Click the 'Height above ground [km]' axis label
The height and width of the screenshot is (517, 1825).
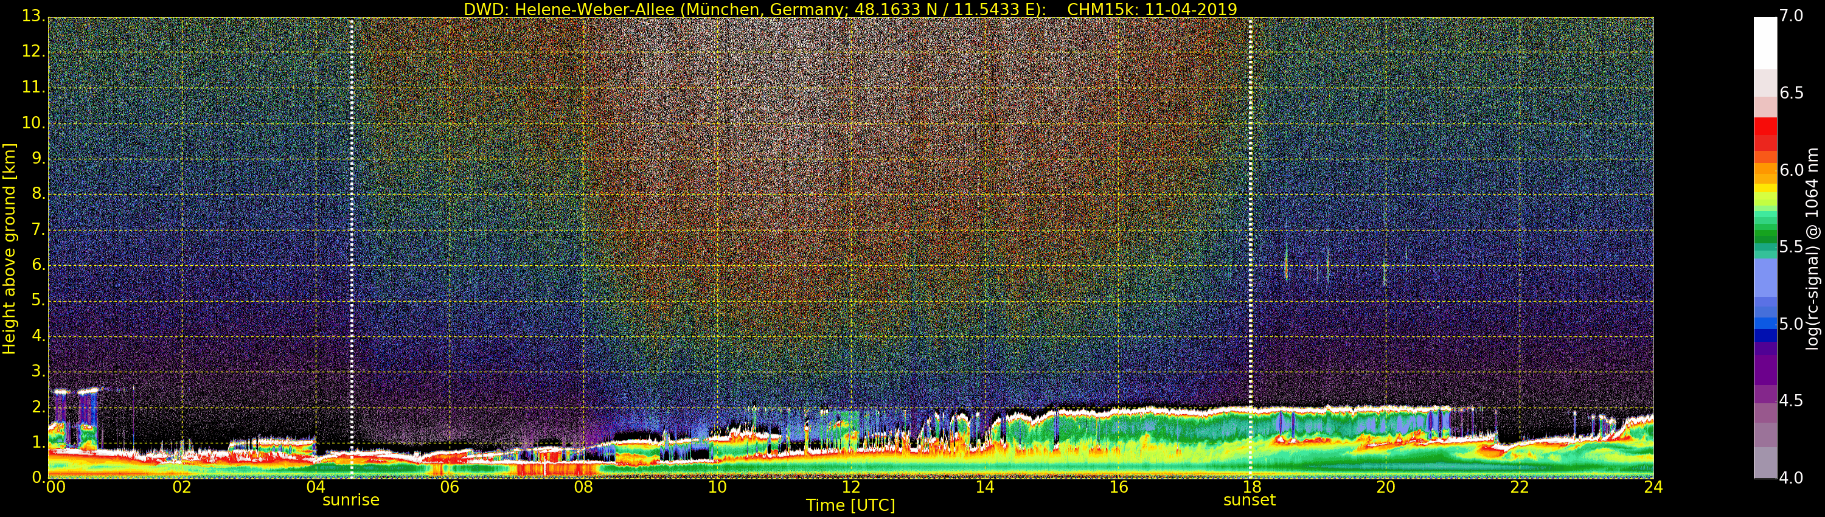click(x=9, y=249)
